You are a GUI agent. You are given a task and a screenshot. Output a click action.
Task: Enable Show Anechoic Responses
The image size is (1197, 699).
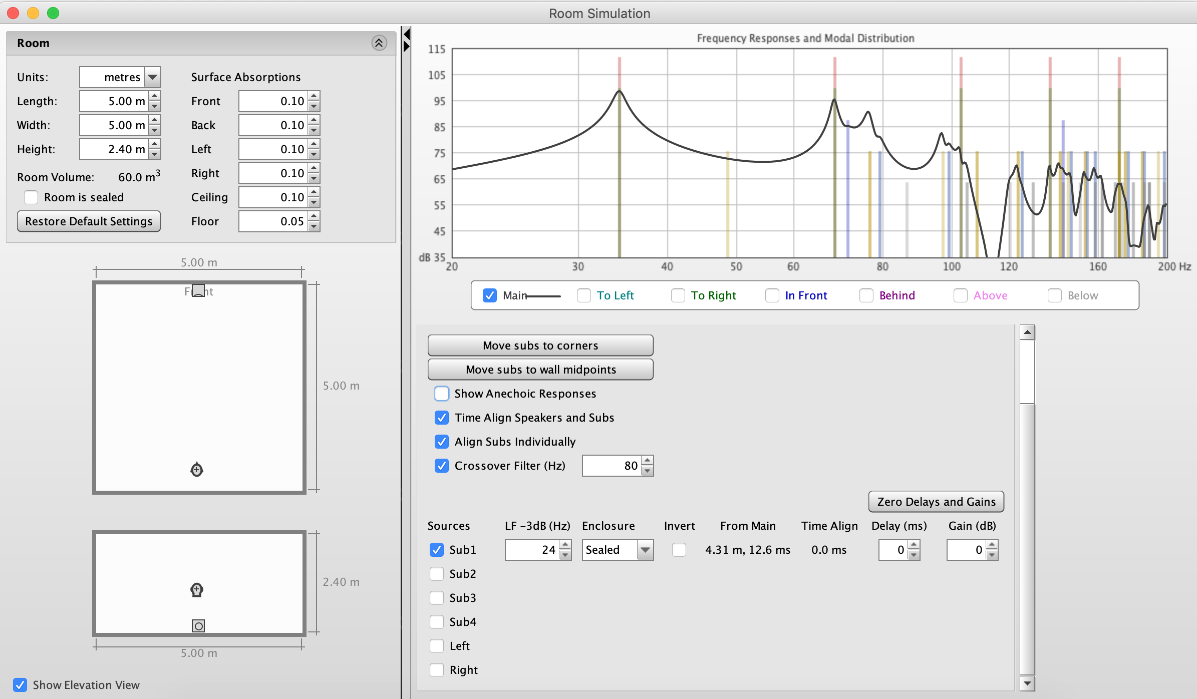pos(442,394)
